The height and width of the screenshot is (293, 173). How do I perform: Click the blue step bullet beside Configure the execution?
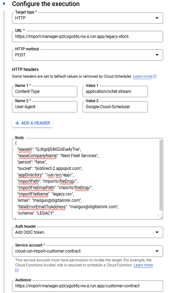tap(4, 4)
